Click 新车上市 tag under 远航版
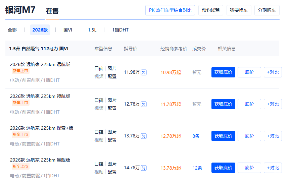Screen dimensions: 292x182 click(x=20, y=71)
